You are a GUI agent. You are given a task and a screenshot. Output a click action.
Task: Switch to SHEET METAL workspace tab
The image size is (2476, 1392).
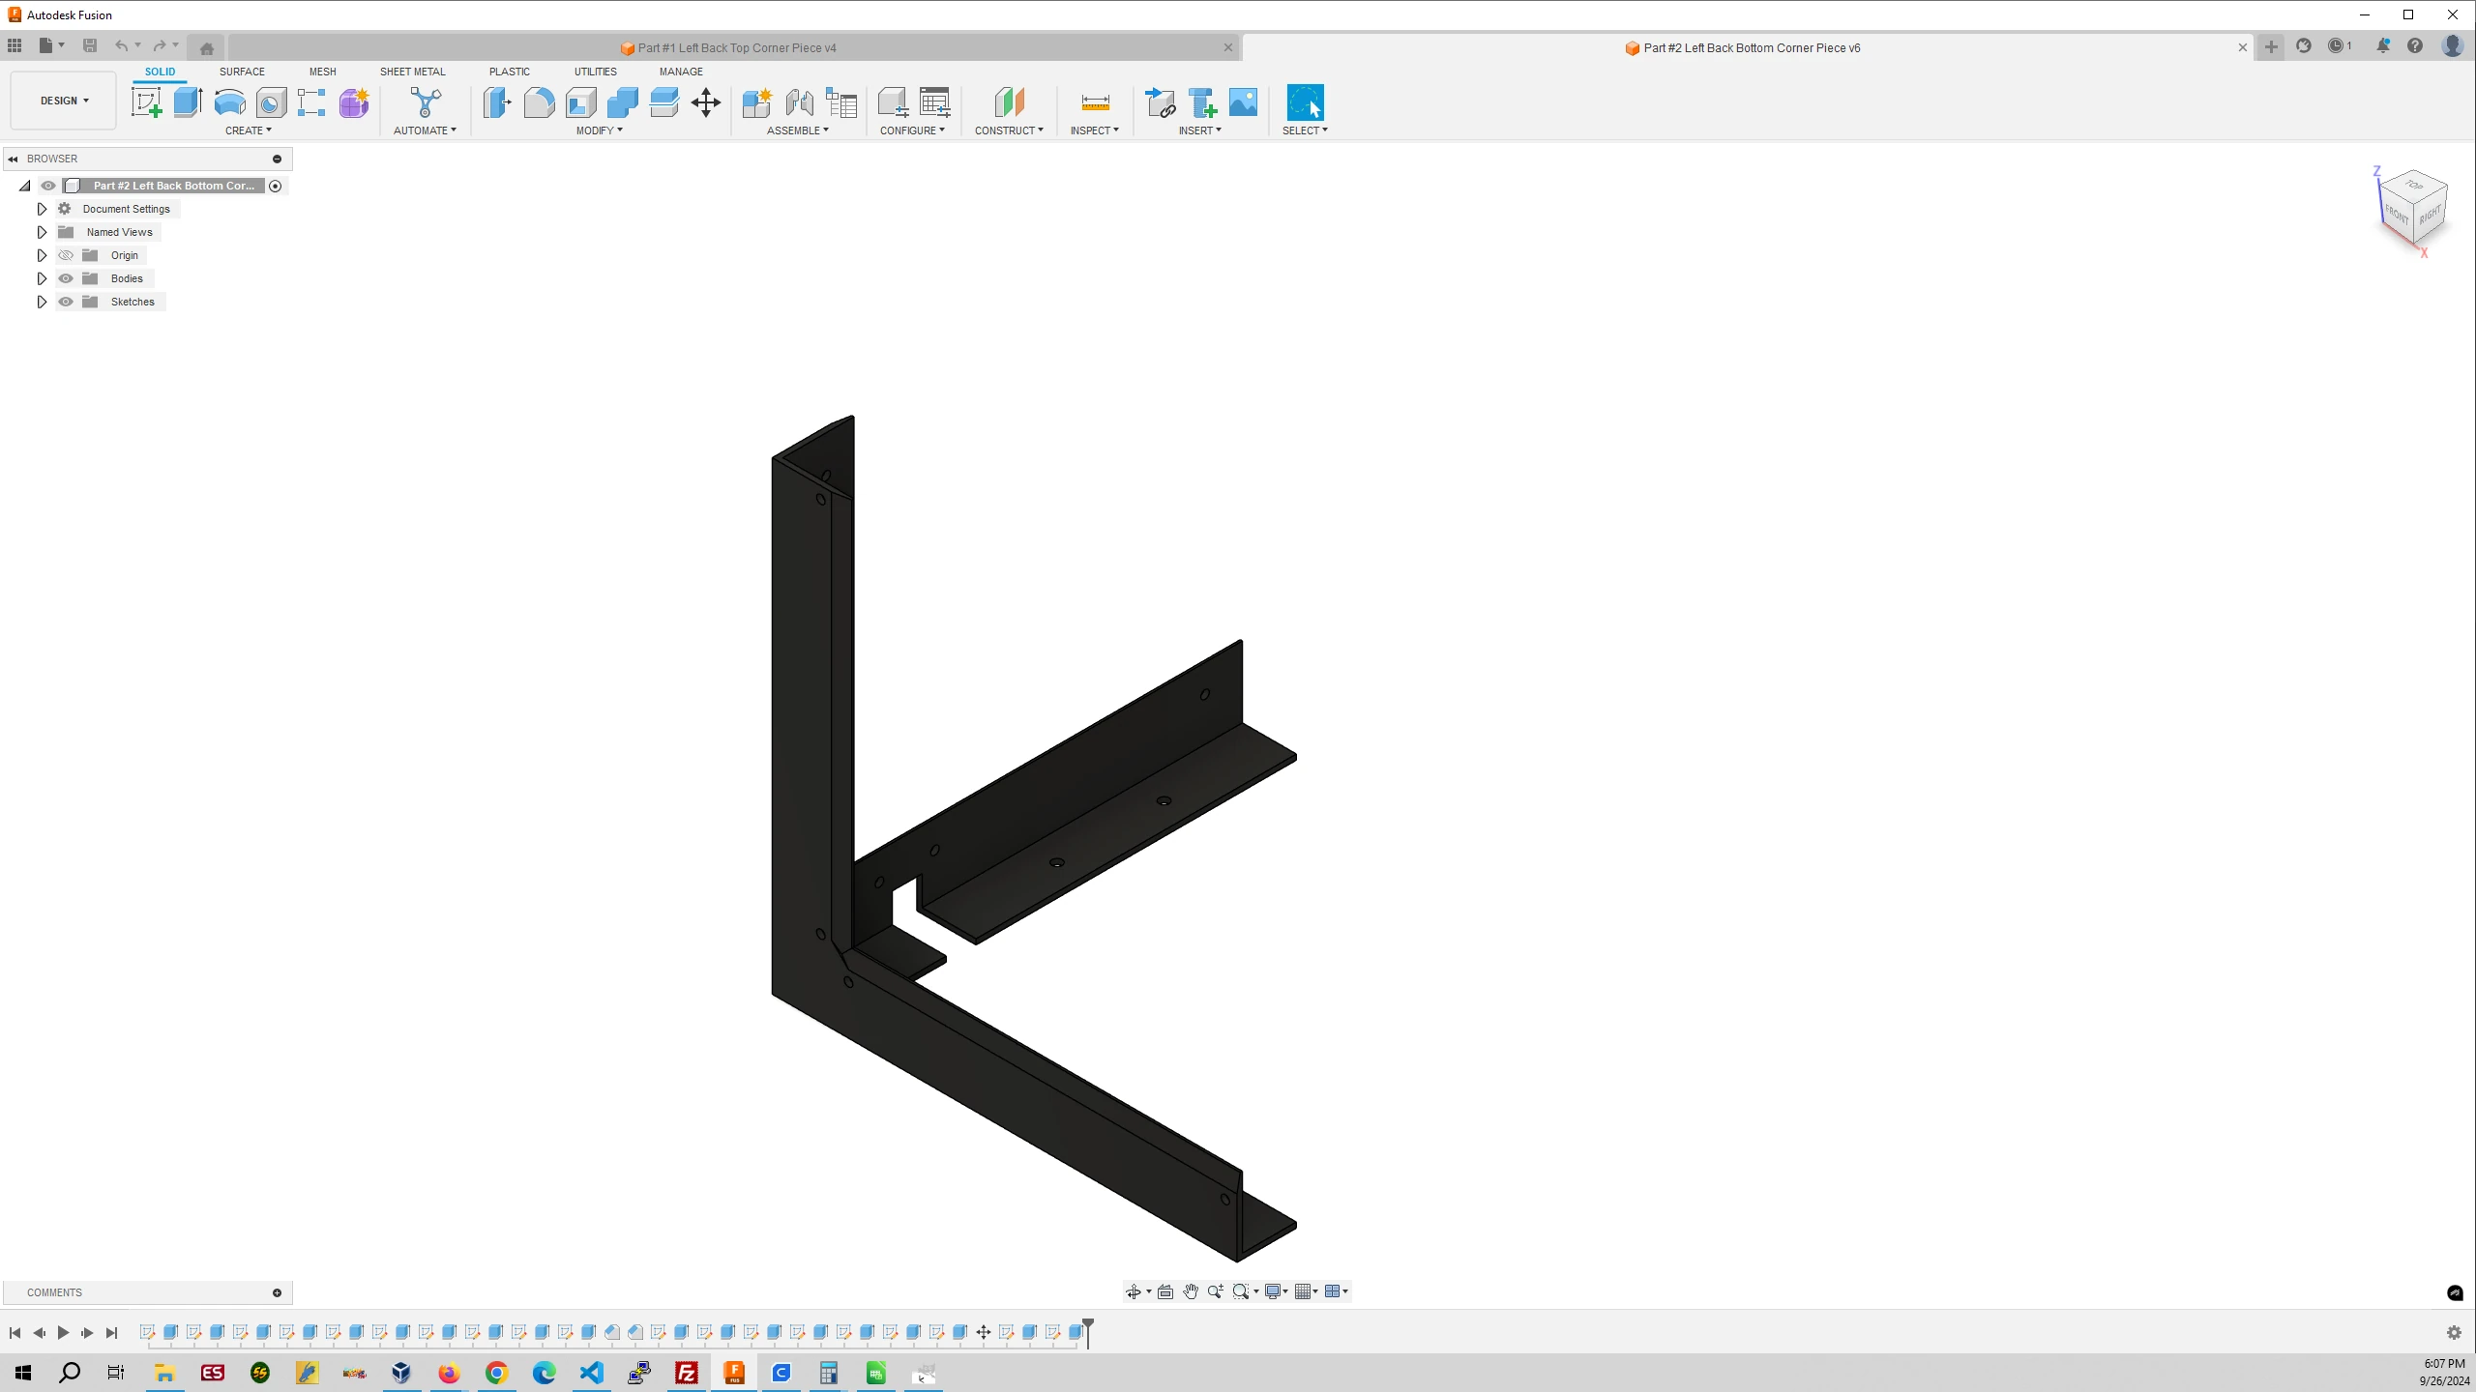411,70
